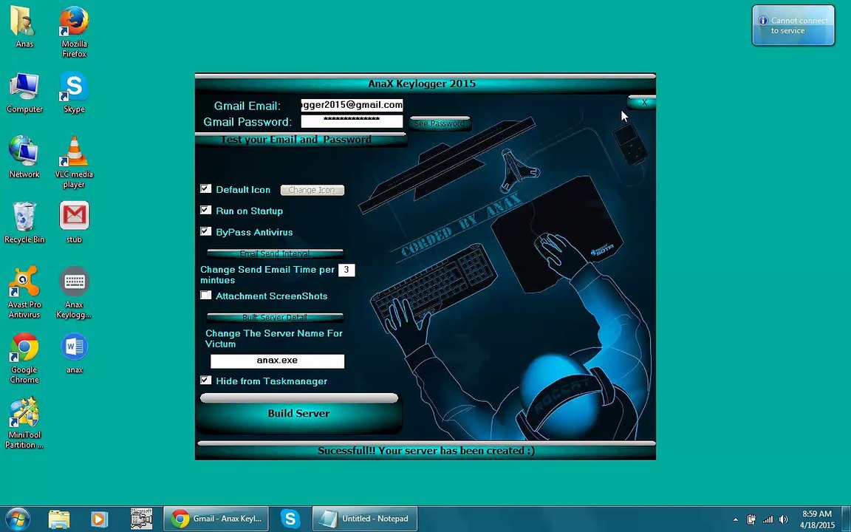Select the stub file icon
The width and height of the screenshot is (851, 532).
click(74, 222)
